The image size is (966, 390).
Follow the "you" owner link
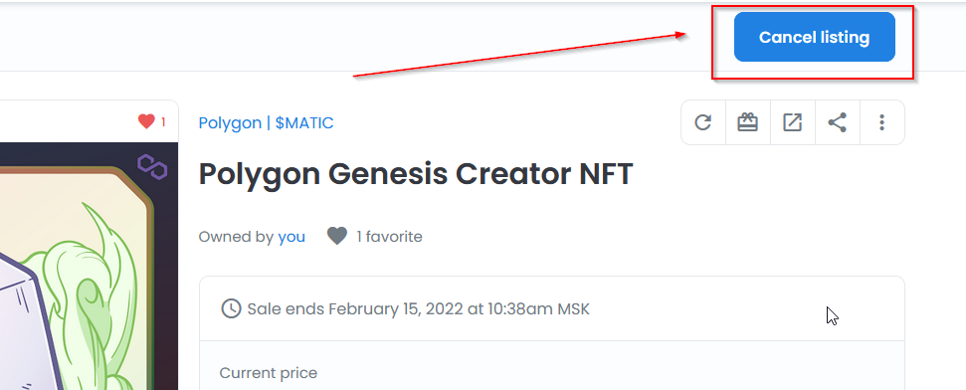coord(291,237)
